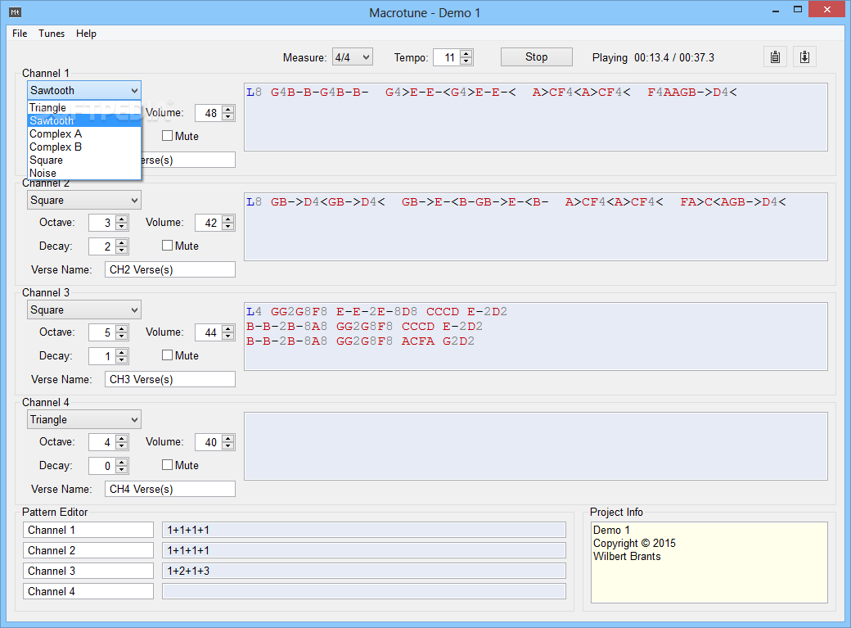The width and height of the screenshot is (851, 628).
Task: Choose Complex A from the waveform list
Action: [56, 134]
